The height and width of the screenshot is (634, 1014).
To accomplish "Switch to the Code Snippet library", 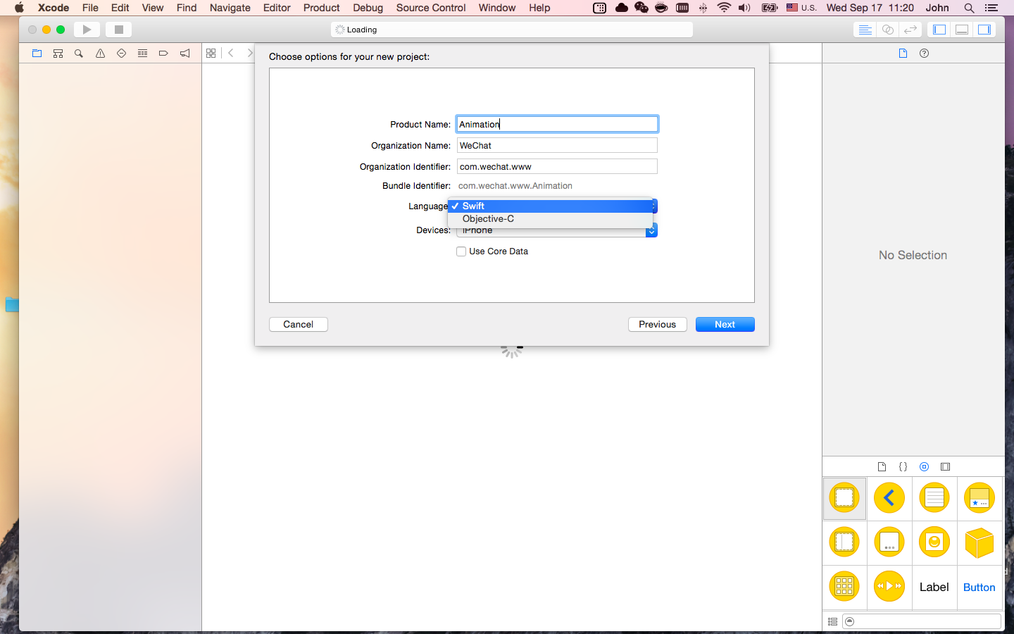I will pyautogui.click(x=903, y=466).
